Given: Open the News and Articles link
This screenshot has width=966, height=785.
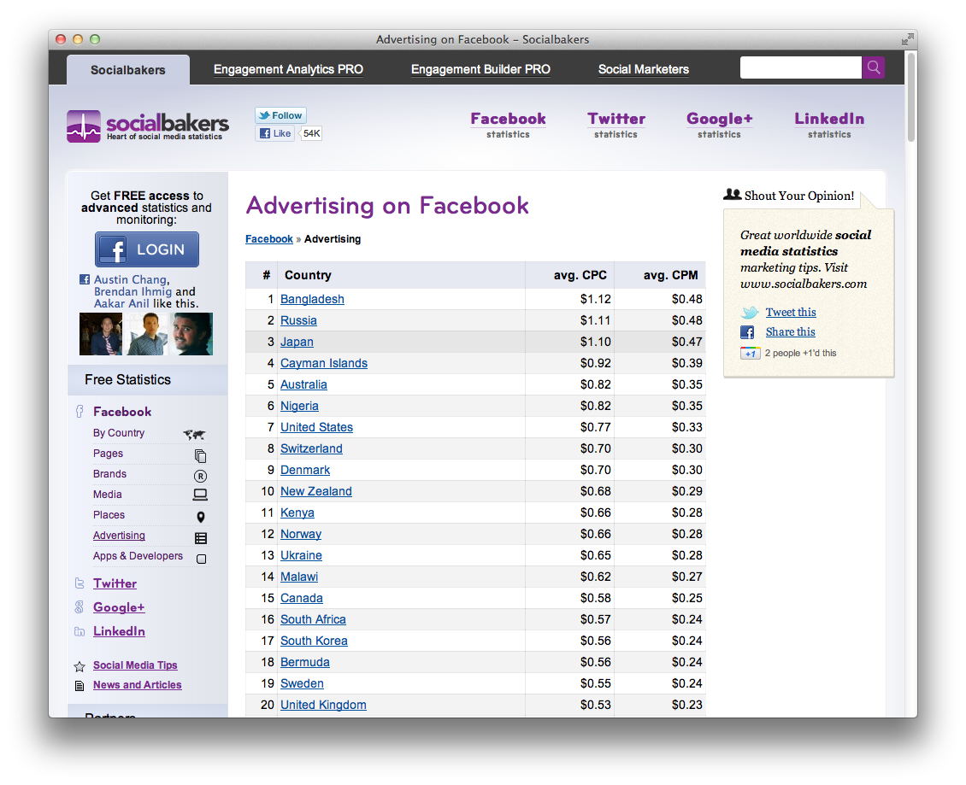Looking at the screenshot, I should (x=138, y=685).
